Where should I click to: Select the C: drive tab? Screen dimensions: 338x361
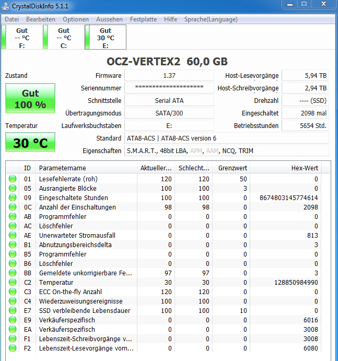tap(64, 37)
